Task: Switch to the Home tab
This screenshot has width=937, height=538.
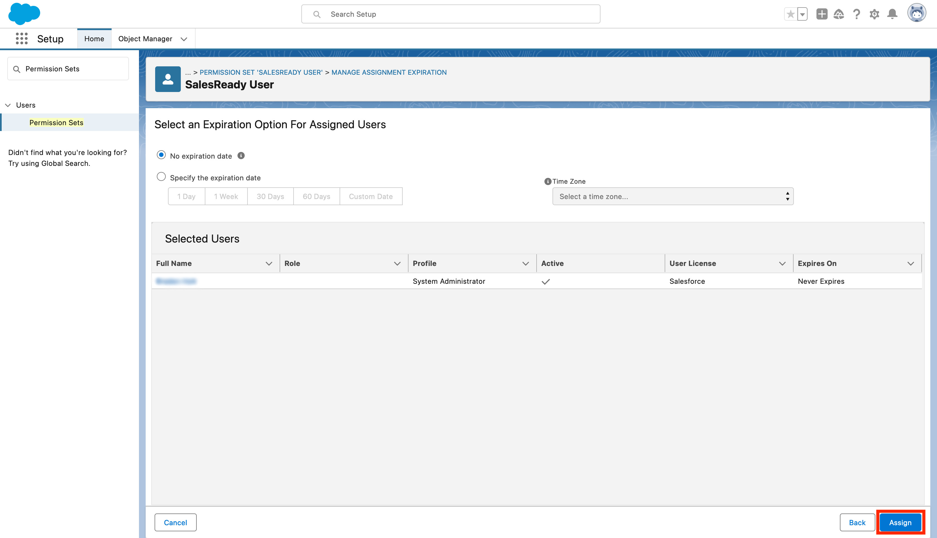Action: pos(94,39)
